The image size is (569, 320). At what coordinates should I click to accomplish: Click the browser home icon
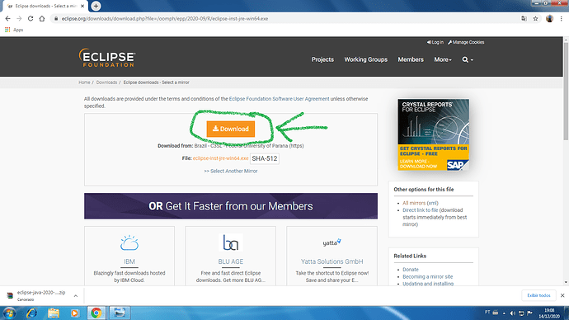[42, 18]
